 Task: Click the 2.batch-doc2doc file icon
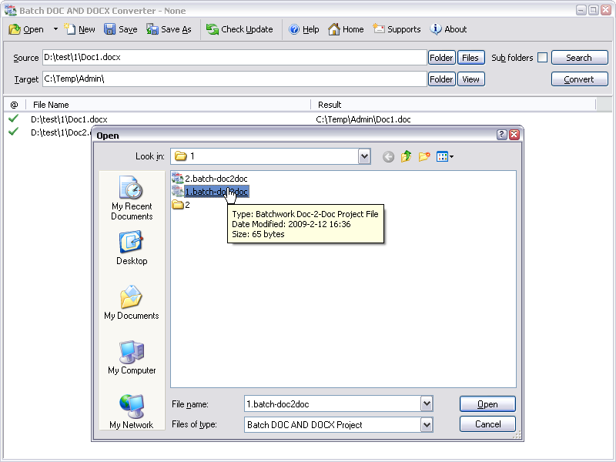click(178, 179)
